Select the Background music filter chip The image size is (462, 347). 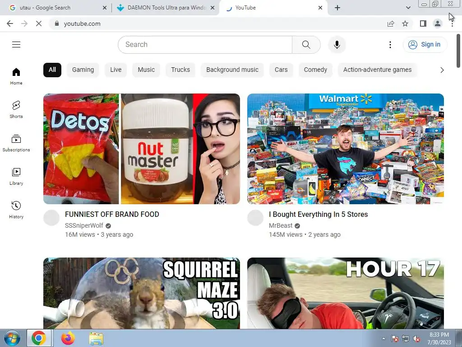pyautogui.click(x=232, y=70)
